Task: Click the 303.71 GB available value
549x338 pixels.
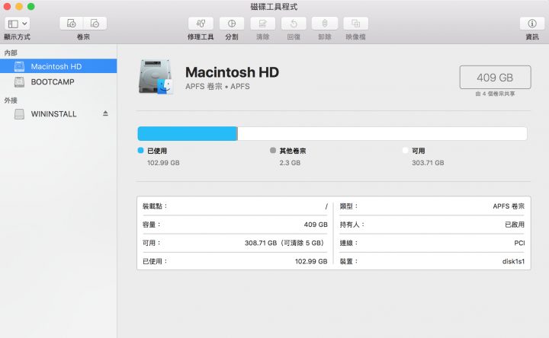Action: [428, 163]
